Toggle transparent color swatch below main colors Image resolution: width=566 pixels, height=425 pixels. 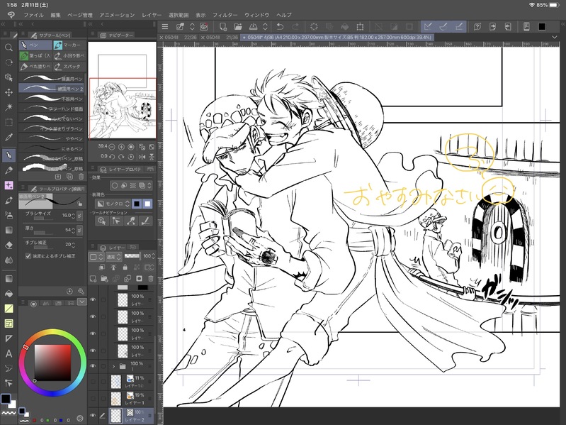(x=9, y=413)
